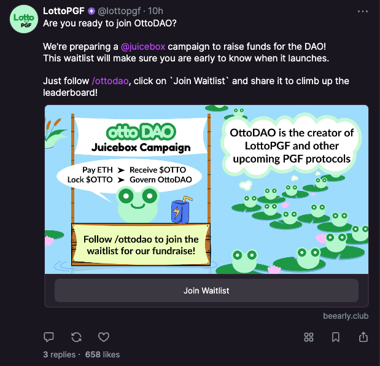Screen dimensions: 380x366
Task: Open the reply comment icon
Action: (48, 337)
